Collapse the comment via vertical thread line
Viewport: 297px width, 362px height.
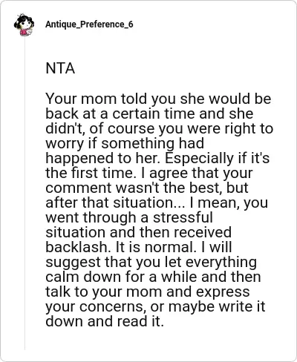point(25,193)
